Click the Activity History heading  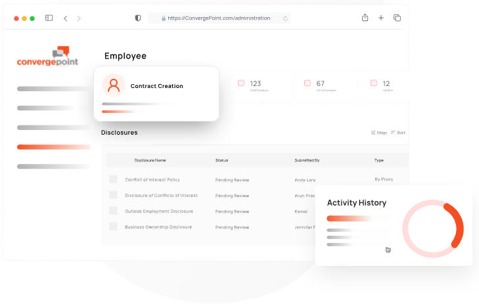click(357, 203)
